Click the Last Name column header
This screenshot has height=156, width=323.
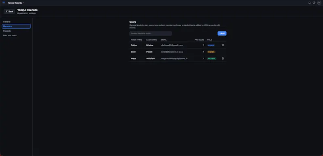(x=151, y=40)
